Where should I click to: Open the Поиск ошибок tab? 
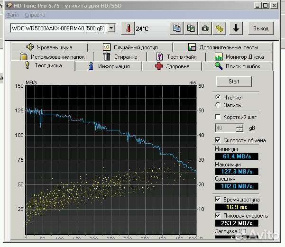tap(238, 66)
